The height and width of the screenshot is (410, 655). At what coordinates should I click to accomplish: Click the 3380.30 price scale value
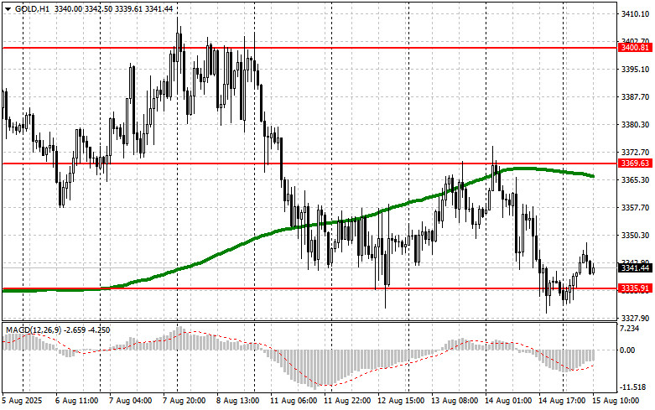pos(636,124)
